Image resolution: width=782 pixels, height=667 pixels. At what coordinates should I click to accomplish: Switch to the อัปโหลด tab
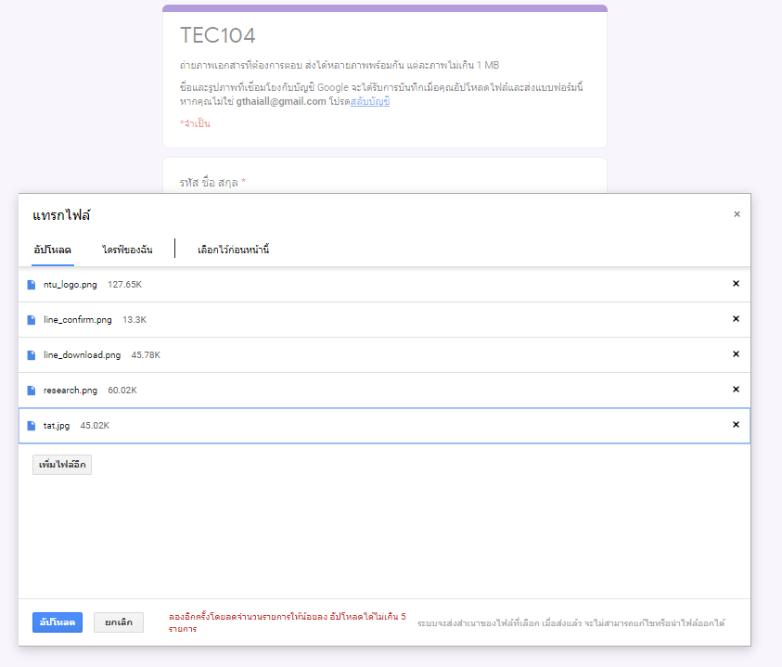click(x=53, y=250)
